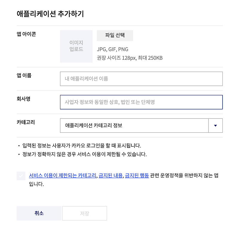This screenshot has height=236, width=239.
Task: Click the 저장 button to save the application
Action: click(85, 213)
